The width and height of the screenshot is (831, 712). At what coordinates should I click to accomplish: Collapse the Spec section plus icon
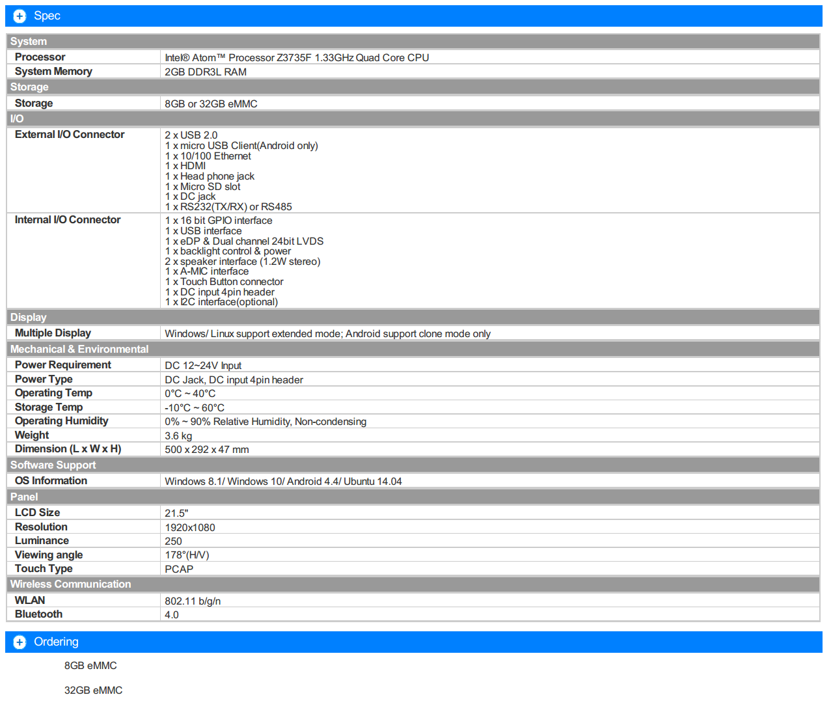point(20,16)
